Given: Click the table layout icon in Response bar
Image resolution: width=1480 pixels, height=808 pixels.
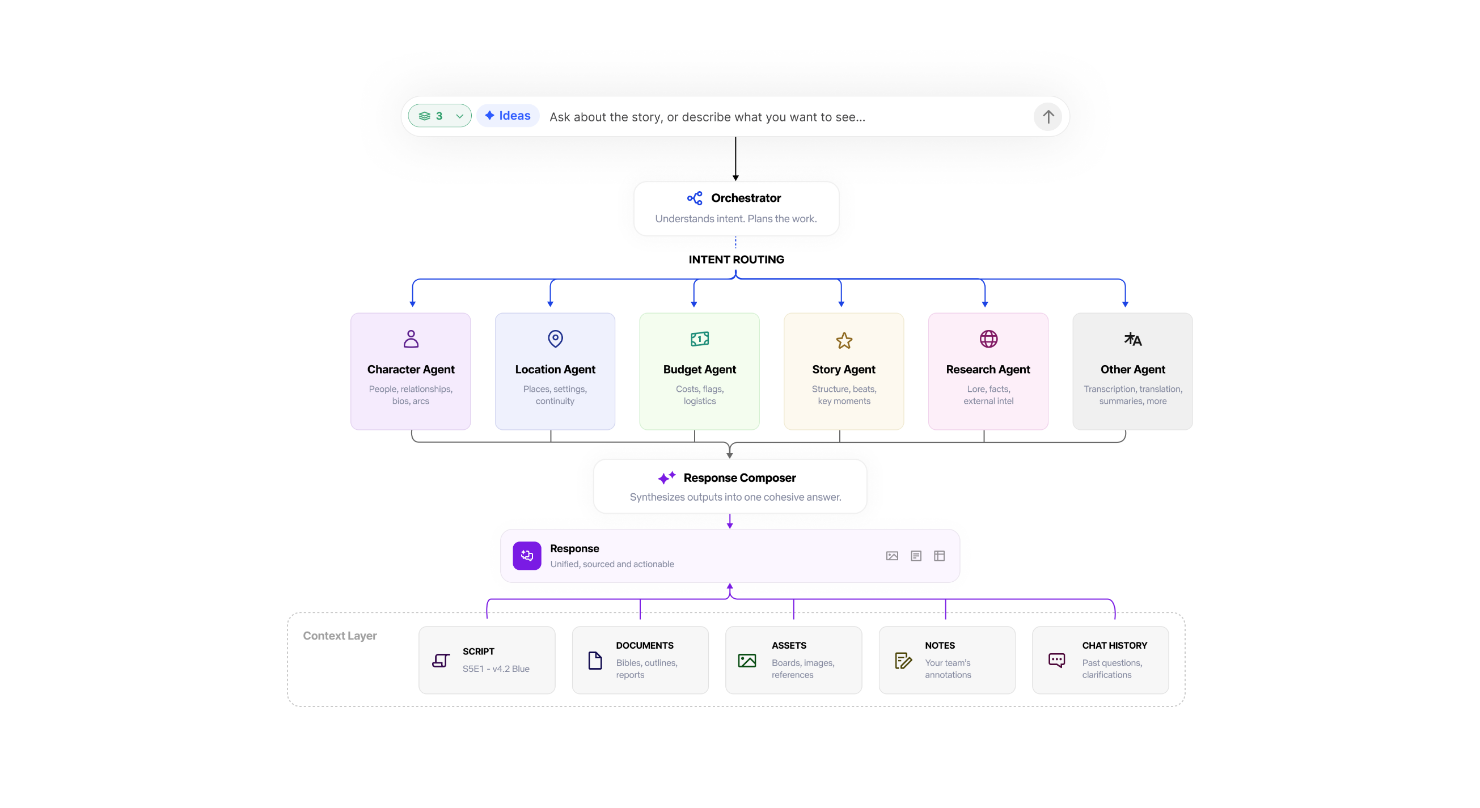Looking at the screenshot, I should coord(940,556).
